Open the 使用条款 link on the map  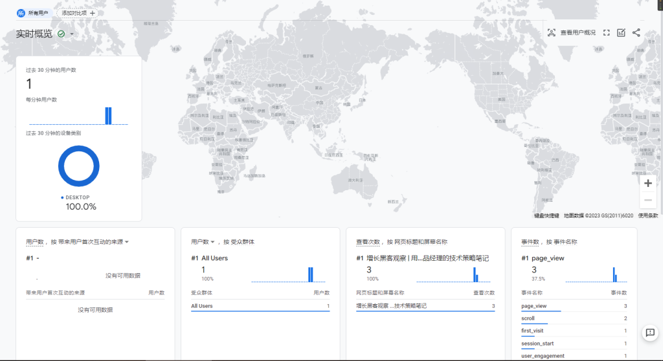click(x=648, y=215)
